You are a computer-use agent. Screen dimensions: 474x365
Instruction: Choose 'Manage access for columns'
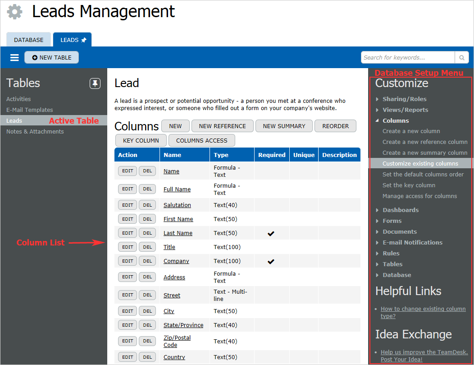click(419, 196)
